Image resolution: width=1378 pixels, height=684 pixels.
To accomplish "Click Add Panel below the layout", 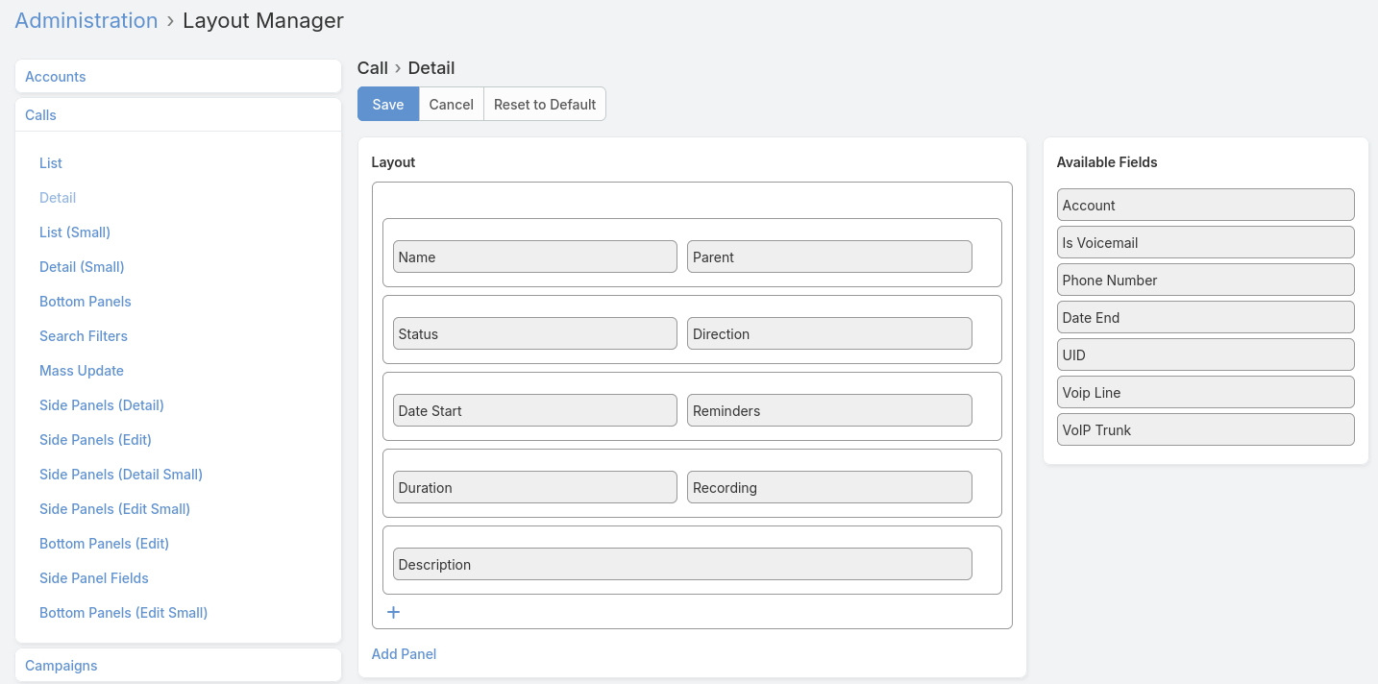I will coord(404,654).
